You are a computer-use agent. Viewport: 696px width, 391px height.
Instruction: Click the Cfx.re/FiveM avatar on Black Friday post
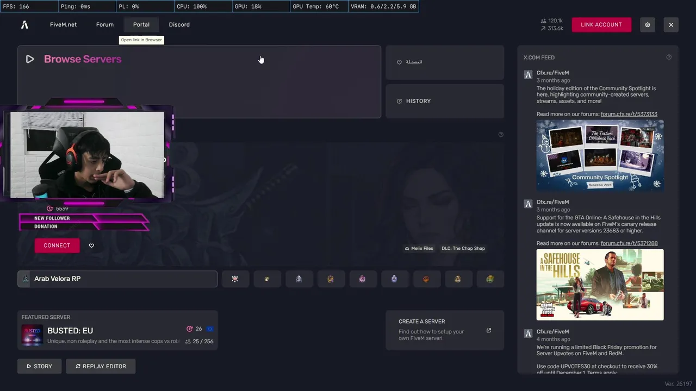tap(528, 333)
